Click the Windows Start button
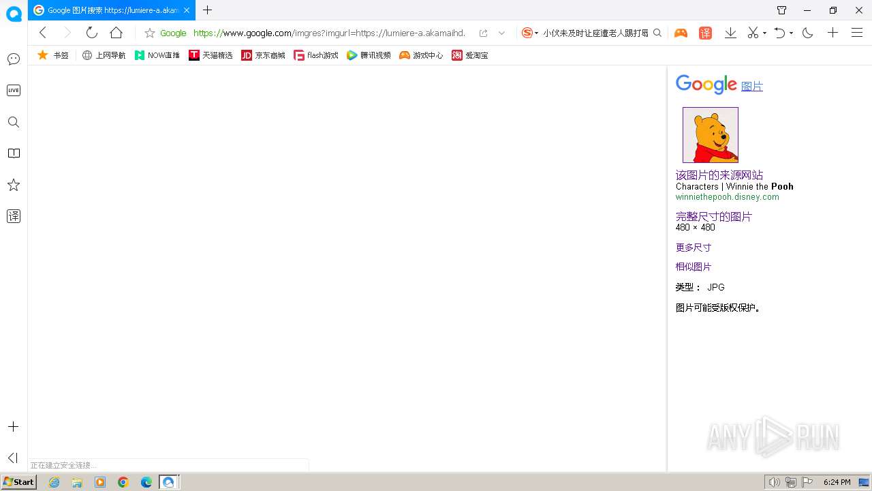This screenshot has height=491, width=872. [18, 482]
